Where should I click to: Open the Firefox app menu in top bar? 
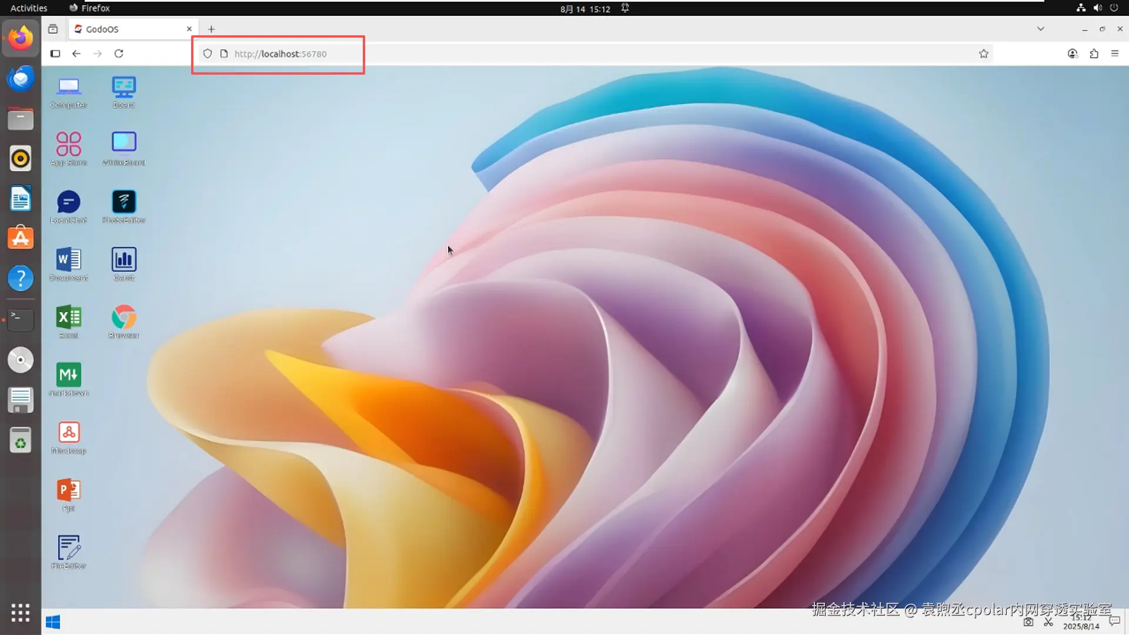click(x=89, y=8)
